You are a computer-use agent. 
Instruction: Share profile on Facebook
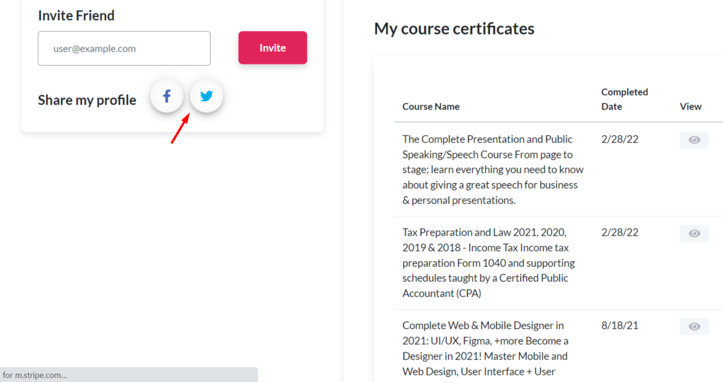(x=167, y=96)
